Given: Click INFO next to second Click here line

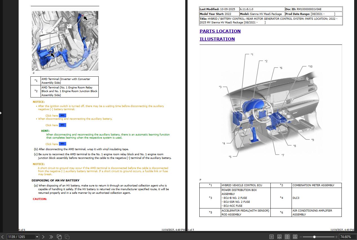Looking at the screenshot, I should [62, 125].
